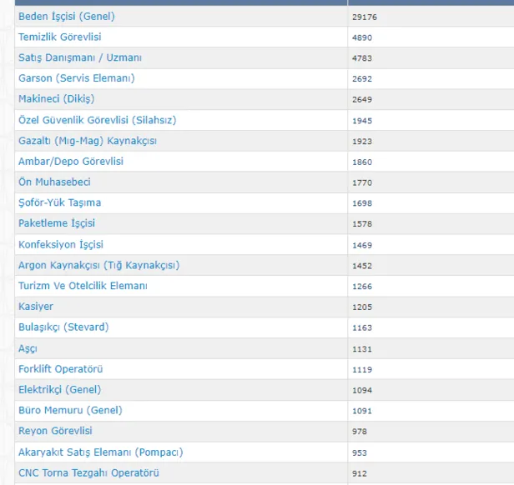Open Şoför-Yük Taşıma job link
Image resolution: width=514 pixels, height=485 pixels.
(59, 202)
